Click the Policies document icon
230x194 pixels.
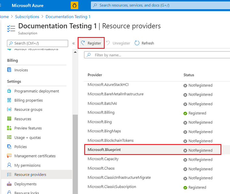pyautogui.click(x=9, y=146)
